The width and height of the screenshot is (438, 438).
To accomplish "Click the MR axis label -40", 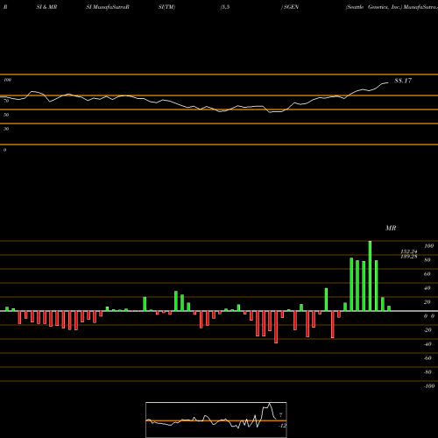I will 427,344.
